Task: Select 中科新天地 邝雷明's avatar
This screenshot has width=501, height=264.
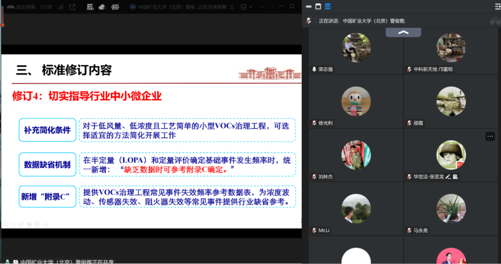Action: [451, 48]
